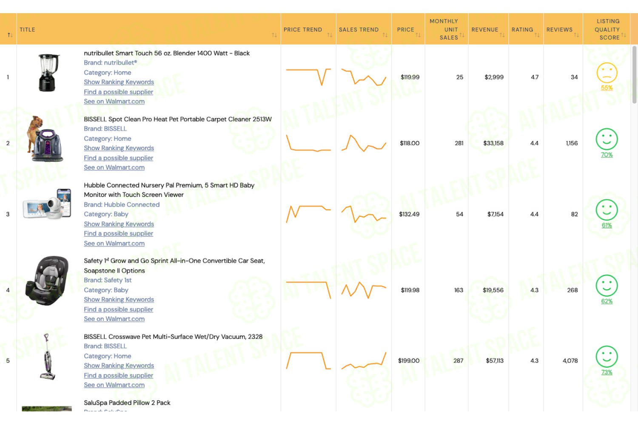
Task: Click the smiley face for Safety 1st seat
Action: click(607, 286)
